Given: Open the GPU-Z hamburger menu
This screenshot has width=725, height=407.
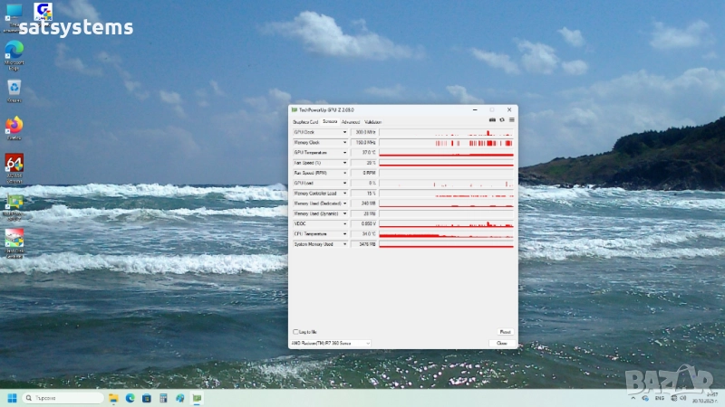Looking at the screenshot, I should pyautogui.click(x=511, y=120).
